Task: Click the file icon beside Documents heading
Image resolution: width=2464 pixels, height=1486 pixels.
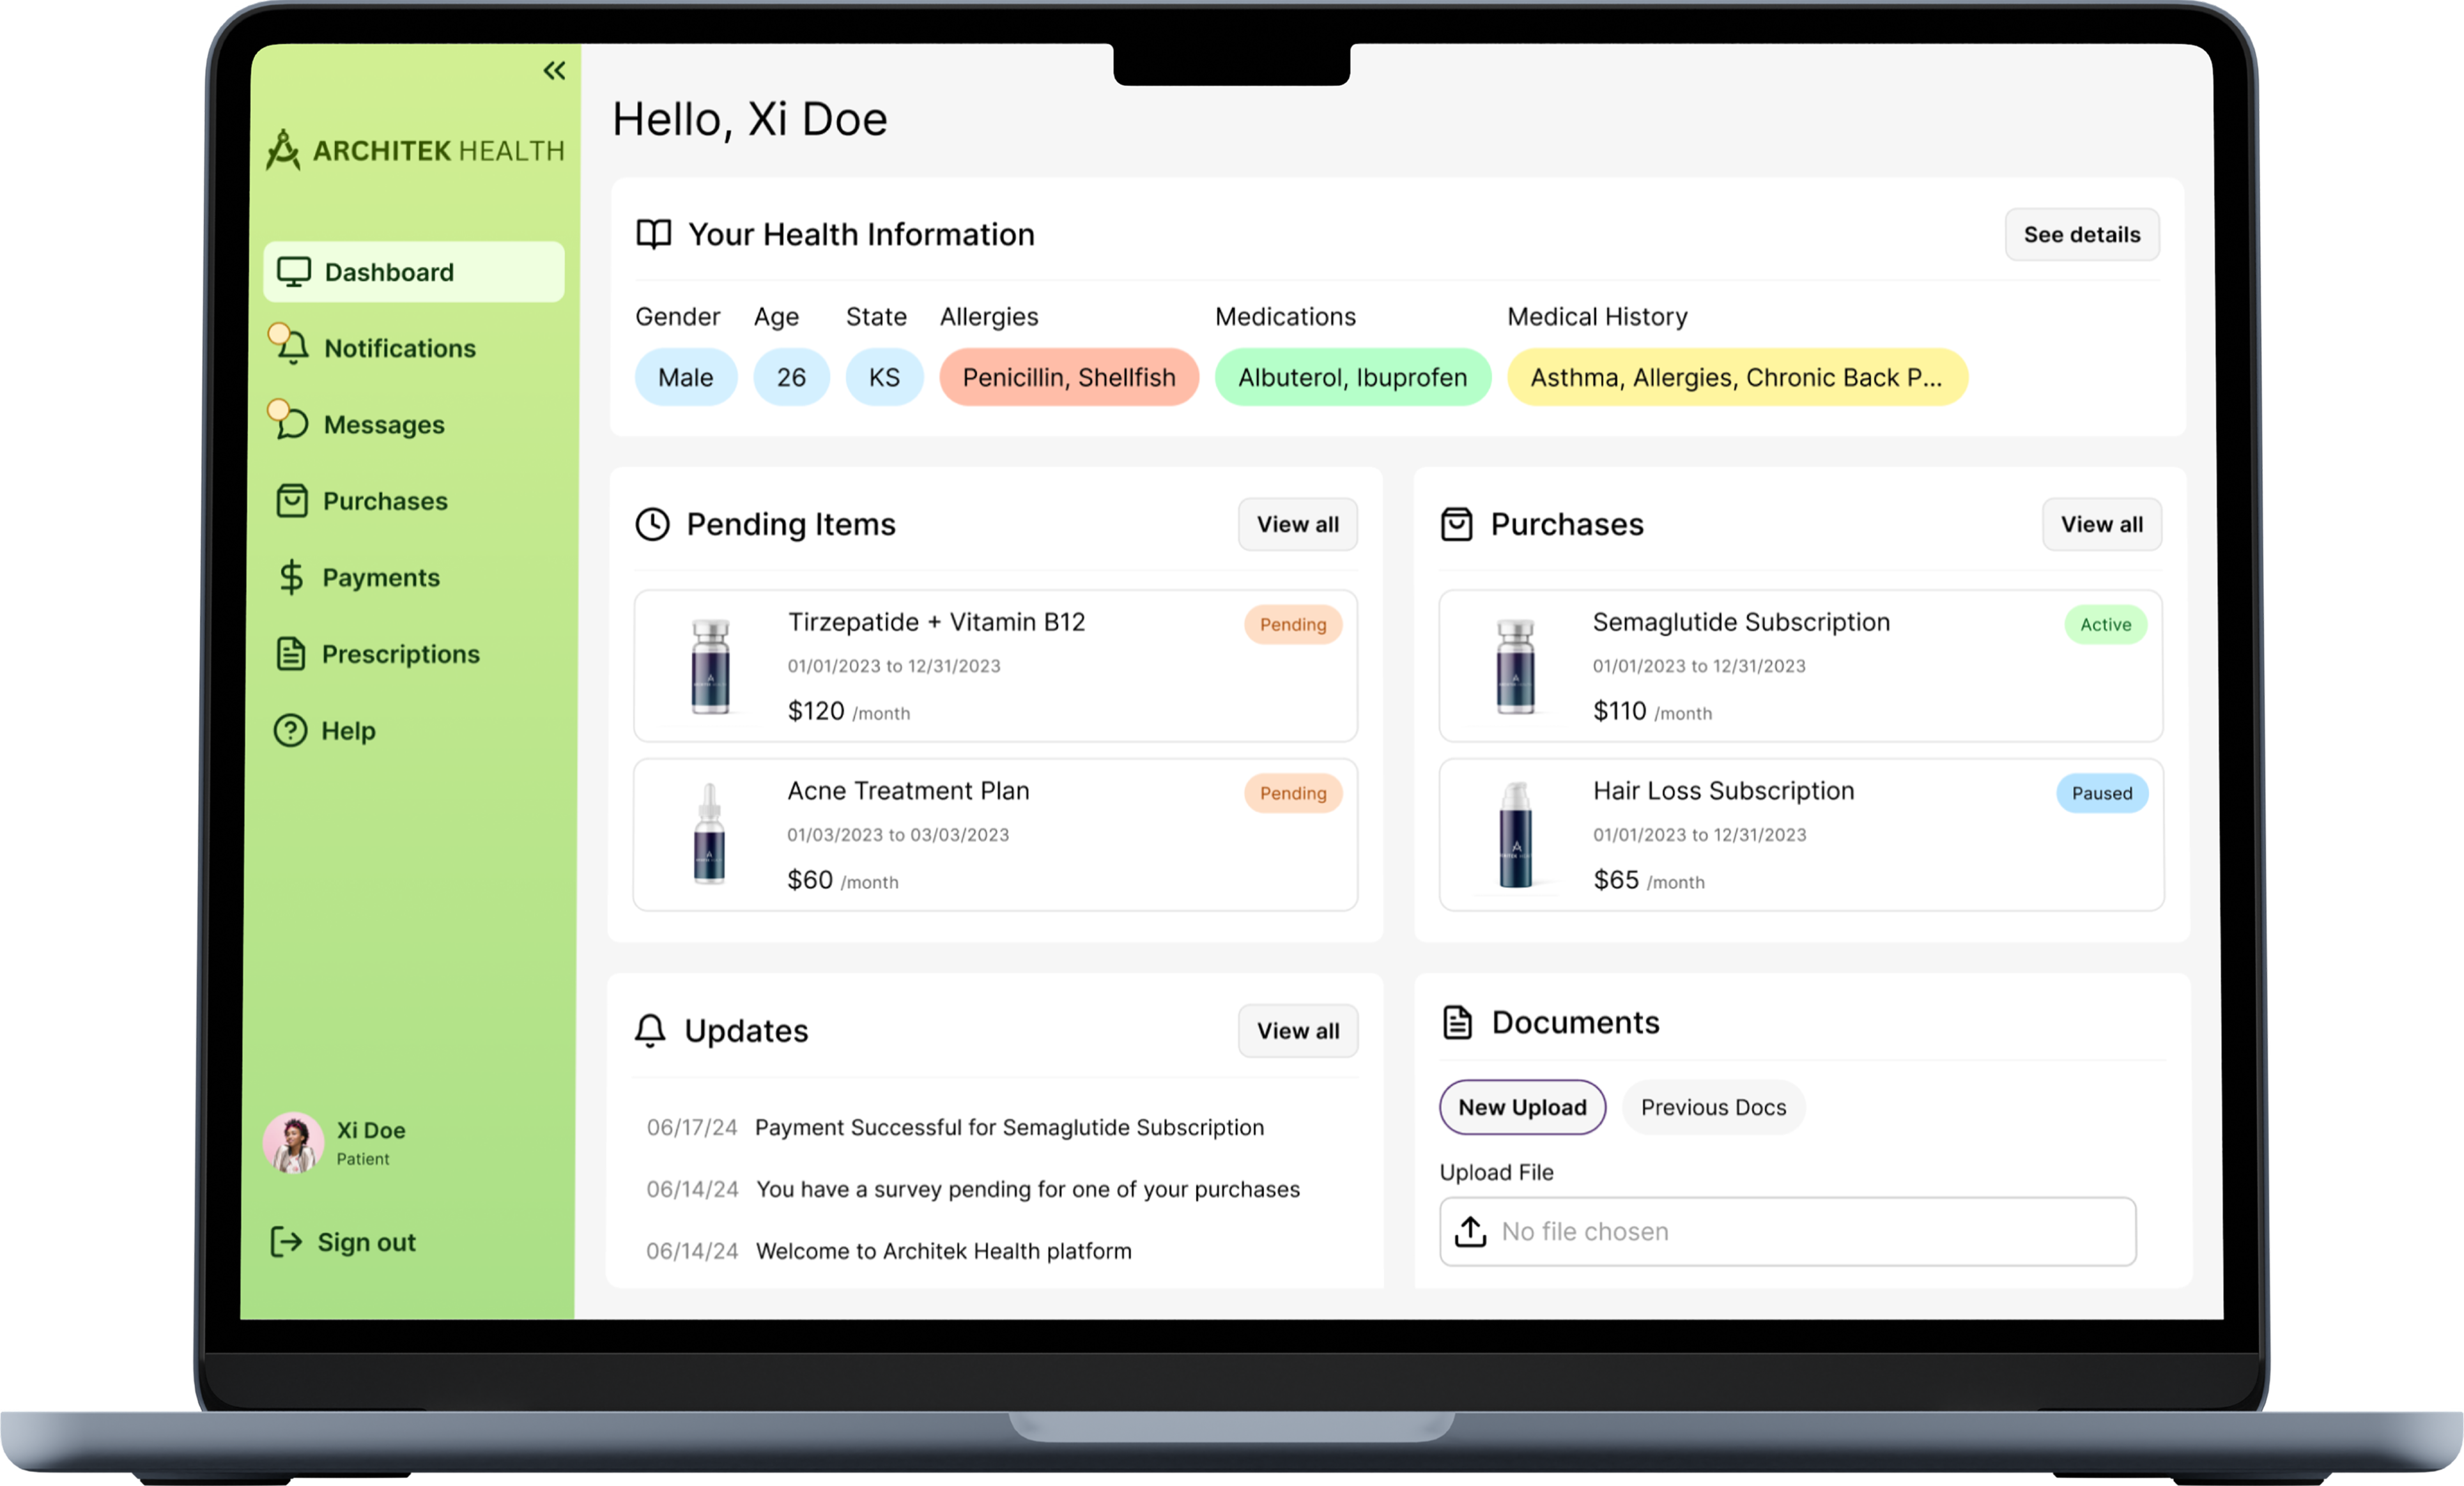Action: 1458,1022
